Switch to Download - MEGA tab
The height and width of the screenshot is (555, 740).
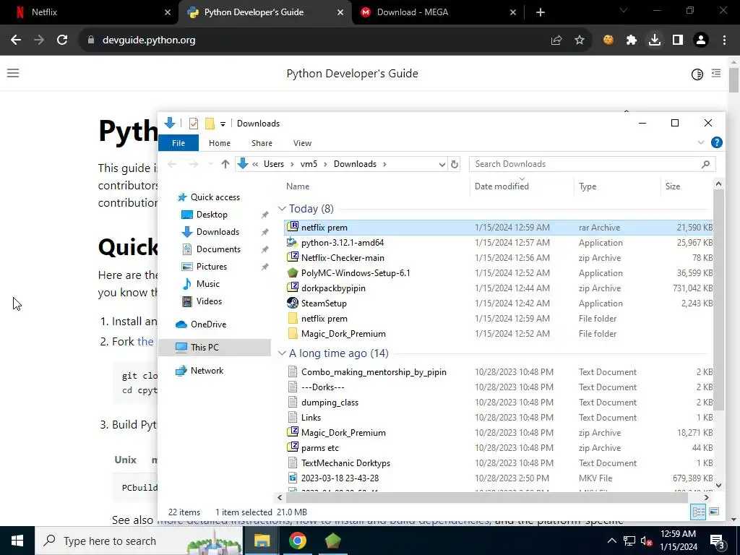[x=436, y=12]
